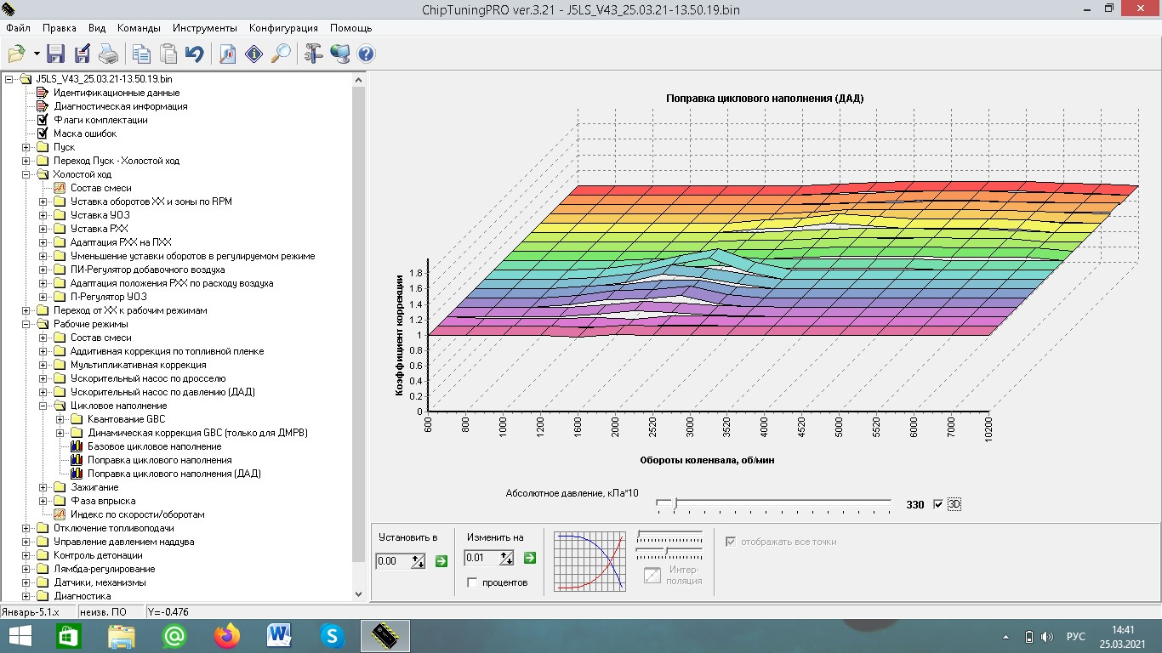This screenshot has width=1162, height=653.
Task: Click the printer icon in toolbar
Action: tap(108, 54)
